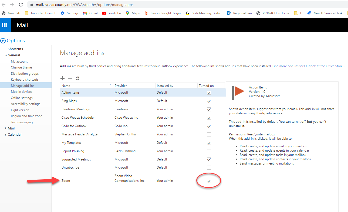Open Accessibility settings option
Image resolution: width=348 pixels, height=212 pixels.
click(x=26, y=104)
